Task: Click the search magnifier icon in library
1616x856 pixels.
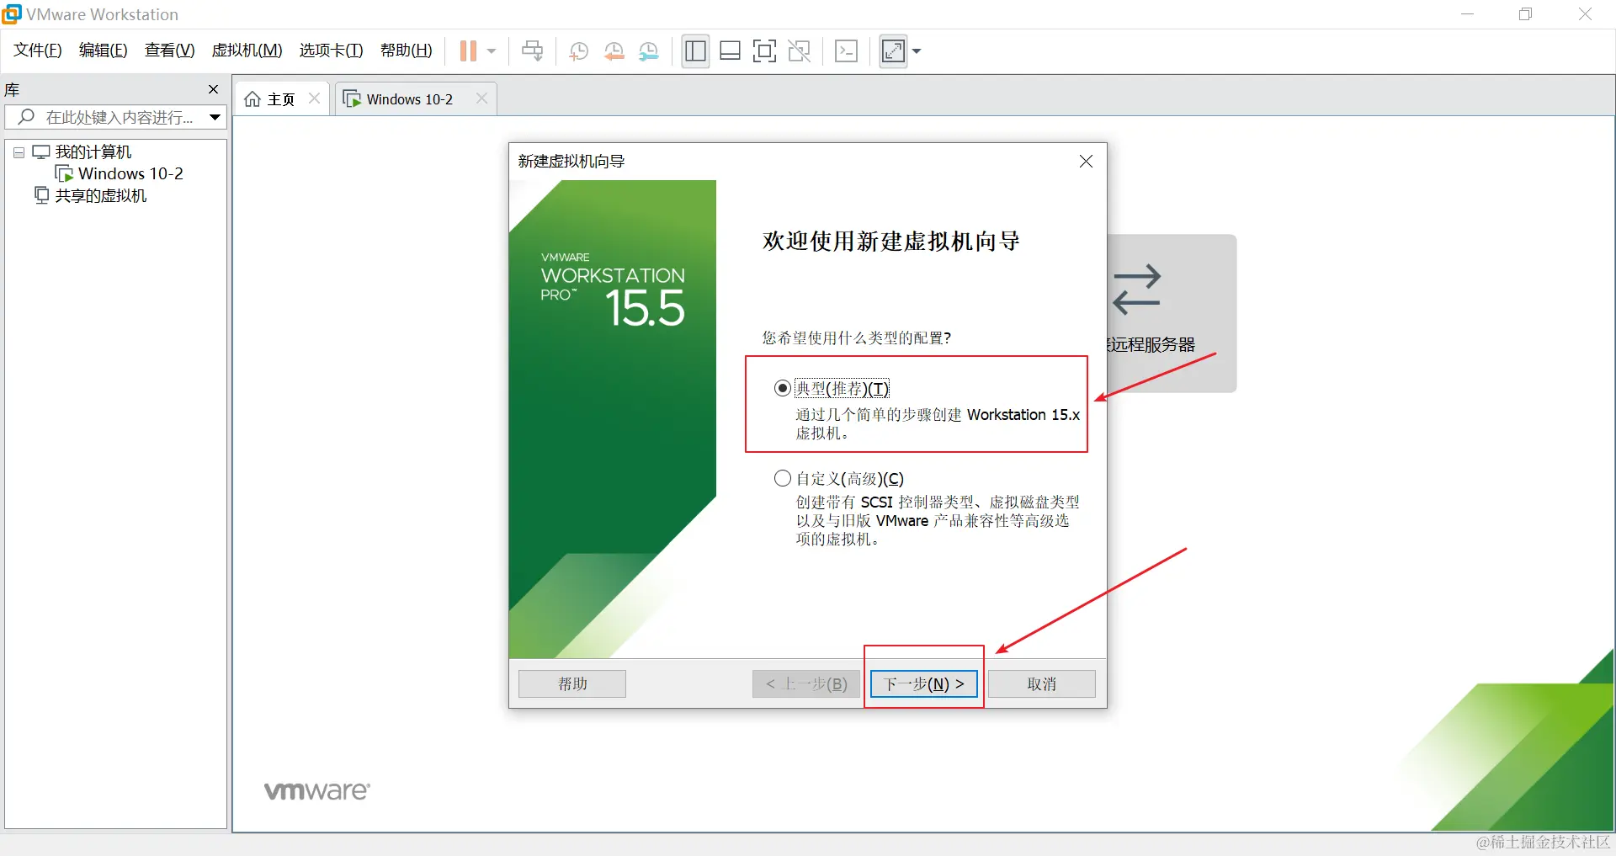Action: click(26, 117)
